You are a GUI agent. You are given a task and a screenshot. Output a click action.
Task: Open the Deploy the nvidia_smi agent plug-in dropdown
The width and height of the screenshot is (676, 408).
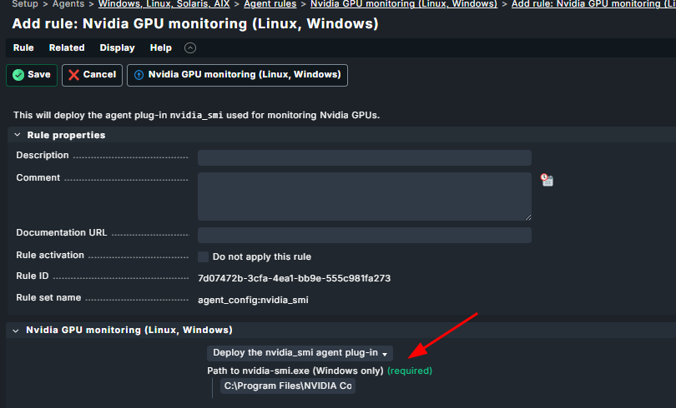click(x=300, y=353)
